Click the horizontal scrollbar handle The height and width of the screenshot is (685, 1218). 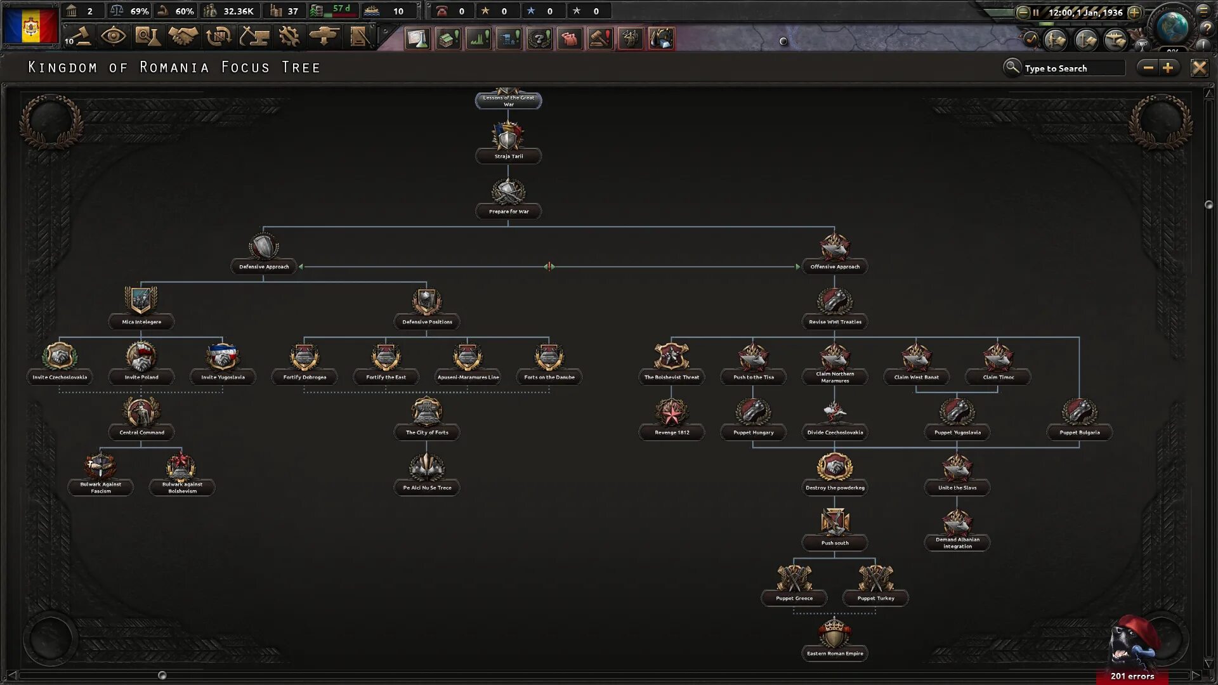pos(162,675)
